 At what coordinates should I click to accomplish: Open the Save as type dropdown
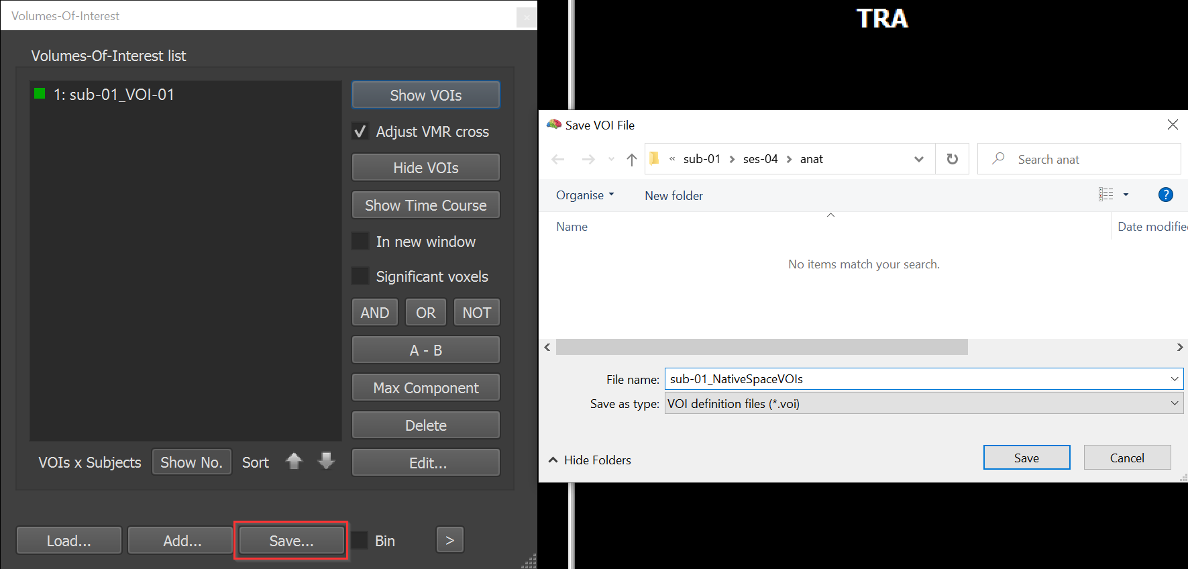924,403
